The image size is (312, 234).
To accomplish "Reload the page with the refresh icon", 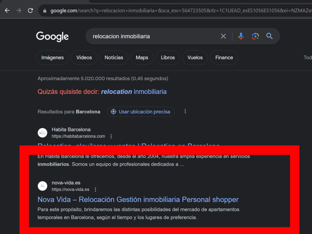I will tap(30, 10).
